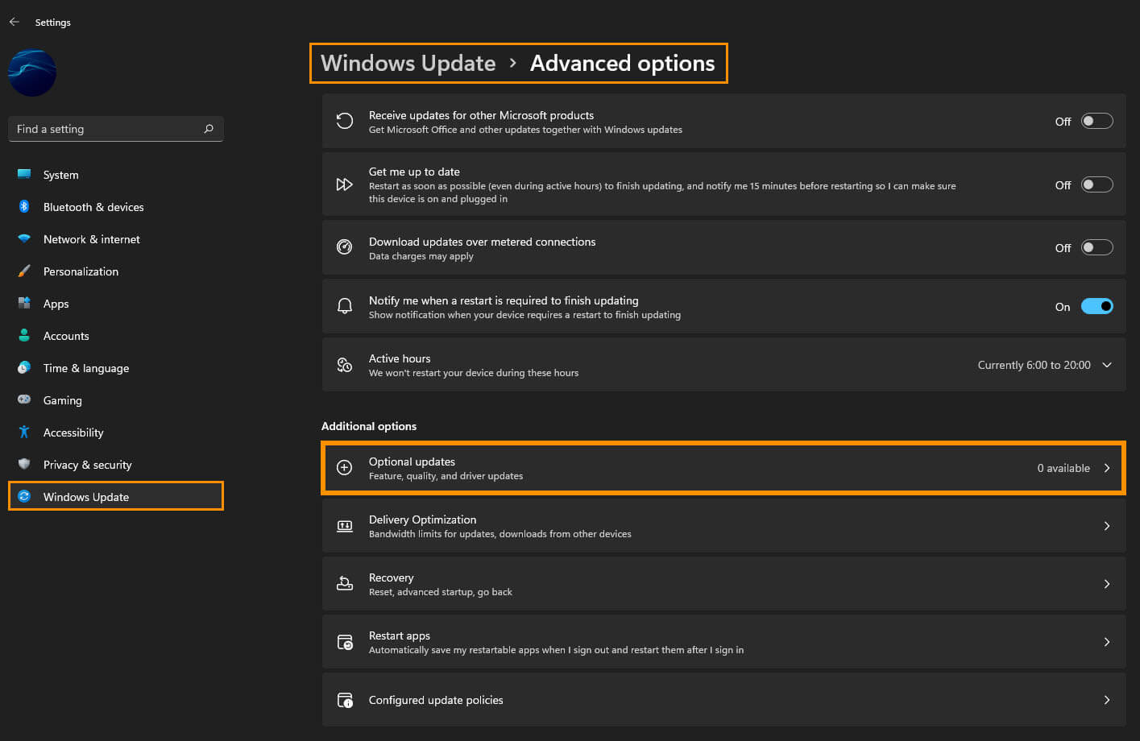
Task: Click the Accessibility figure icon
Action: (x=24, y=432)
